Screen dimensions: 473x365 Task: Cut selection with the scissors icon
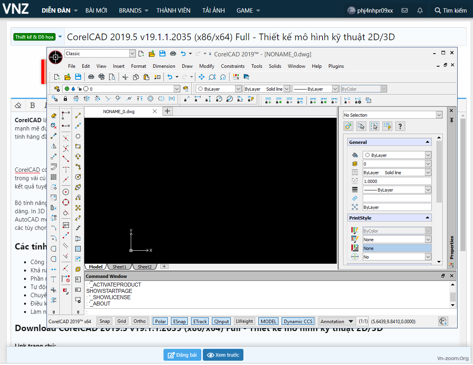click(x=125, y=77)
